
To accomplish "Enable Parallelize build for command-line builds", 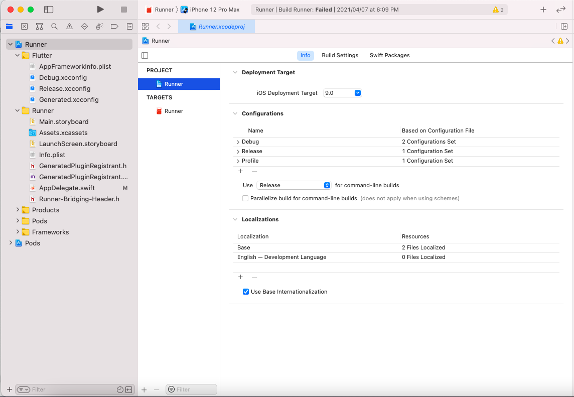I will pos(245,198).
